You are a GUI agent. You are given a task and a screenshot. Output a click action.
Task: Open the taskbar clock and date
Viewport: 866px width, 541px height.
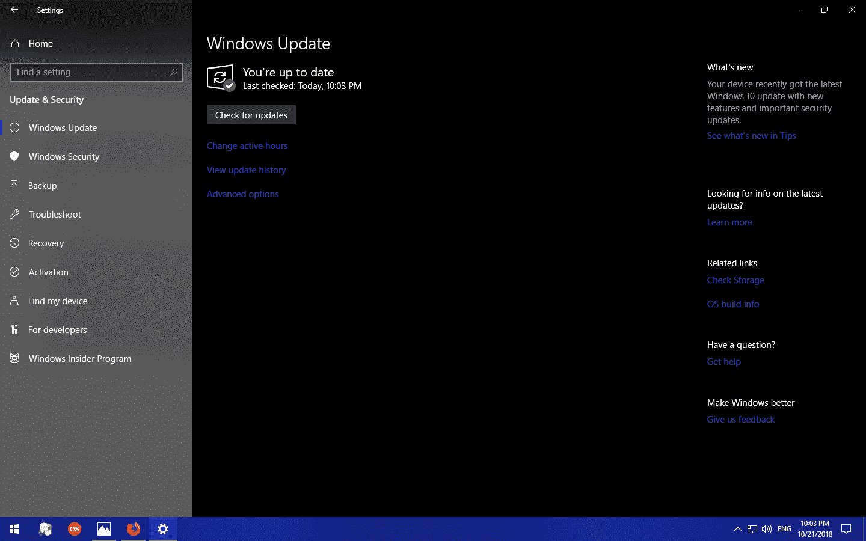(x=815, y=529)
